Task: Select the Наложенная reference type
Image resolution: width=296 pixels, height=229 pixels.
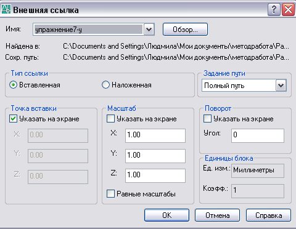Action: (x=105, y=85)
